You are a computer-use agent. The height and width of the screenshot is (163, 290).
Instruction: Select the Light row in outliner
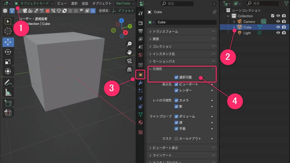click(254, 33)
